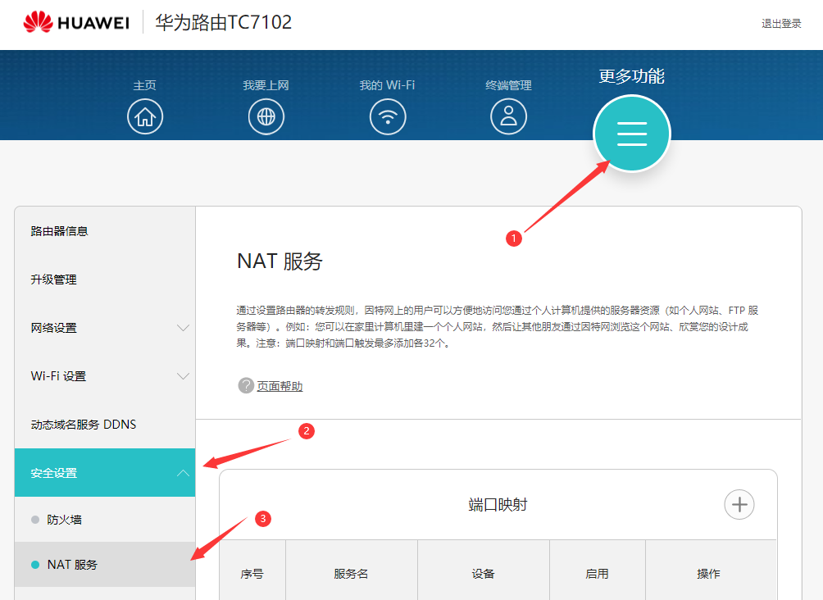Click the 我要上网 tab label
This screenshot has width=823, height=600.
click(x=266, y=85)
